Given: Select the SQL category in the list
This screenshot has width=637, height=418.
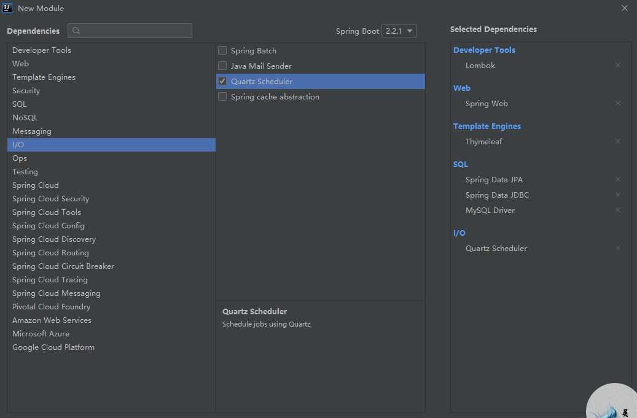Looking at the screenshot, I should pyautogui.click(x=111, y=104).
